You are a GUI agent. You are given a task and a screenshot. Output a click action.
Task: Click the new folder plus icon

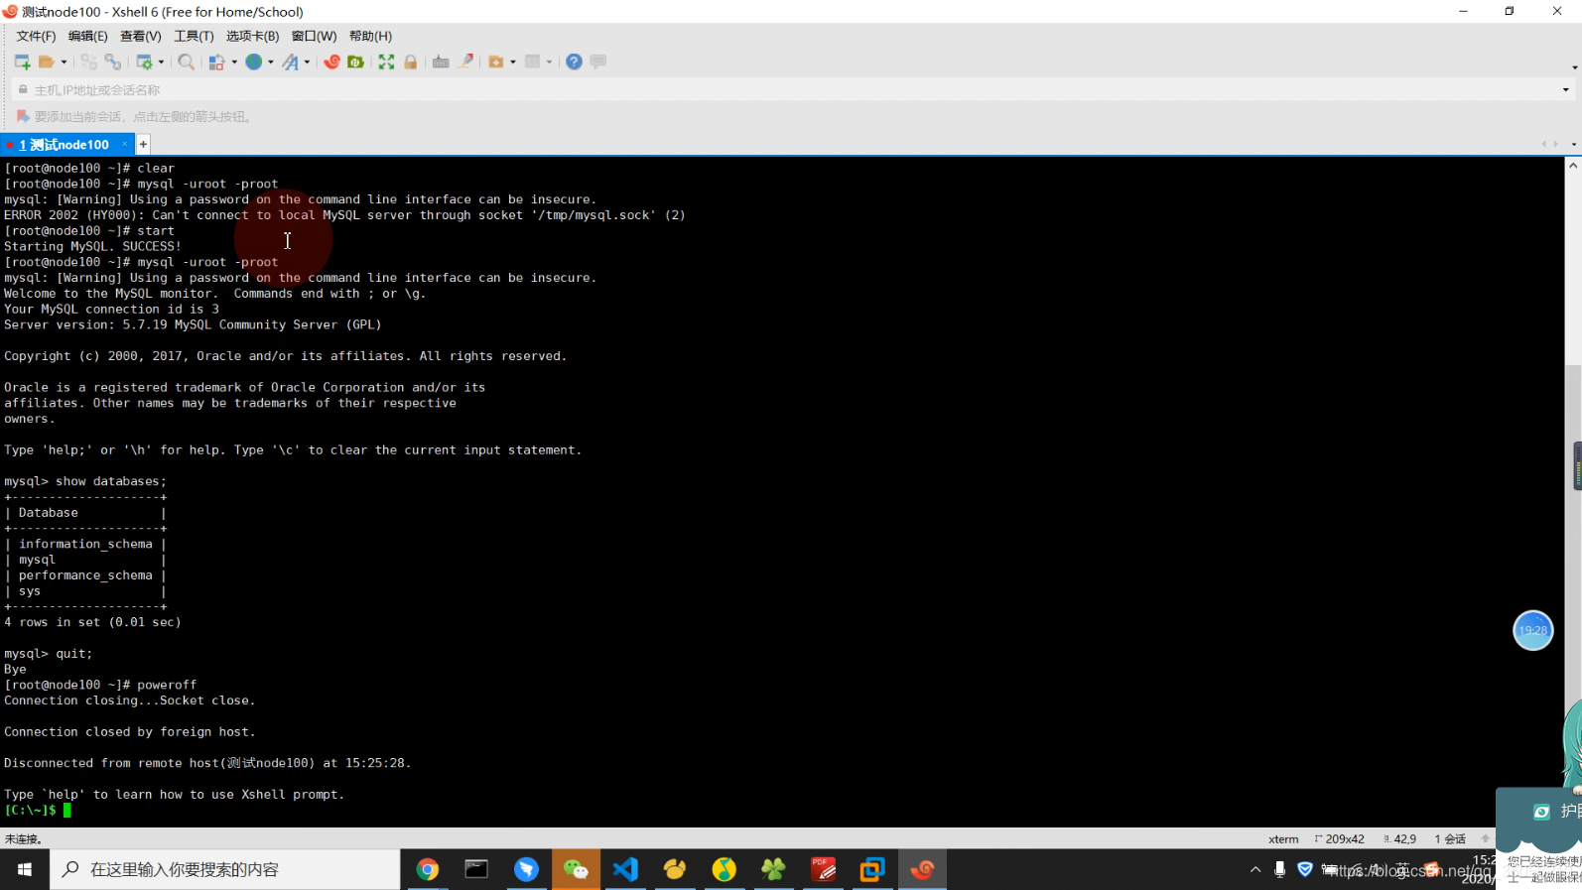pyautogui.click(x=496, y=62)
